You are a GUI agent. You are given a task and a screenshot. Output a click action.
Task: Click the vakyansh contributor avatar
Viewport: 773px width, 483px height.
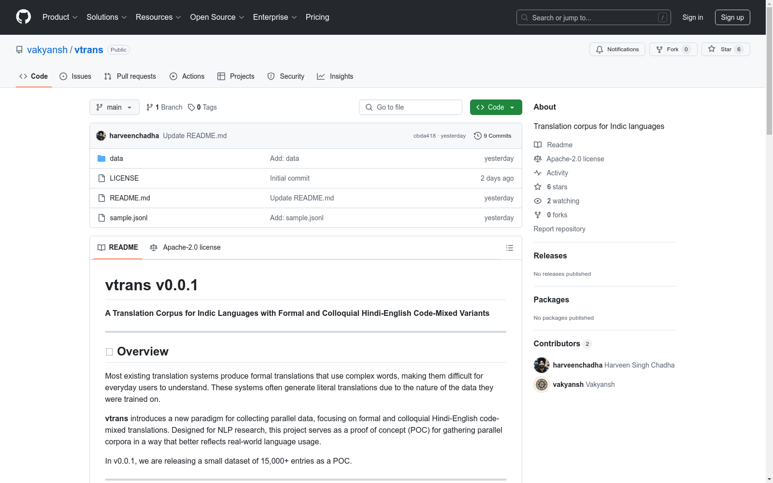coord(542,384)
